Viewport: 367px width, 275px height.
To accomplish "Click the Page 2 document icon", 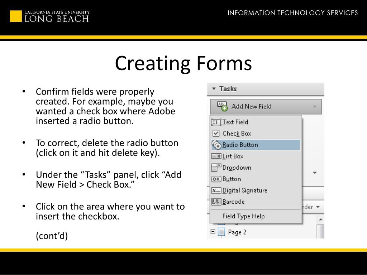I will pos(221,232).
